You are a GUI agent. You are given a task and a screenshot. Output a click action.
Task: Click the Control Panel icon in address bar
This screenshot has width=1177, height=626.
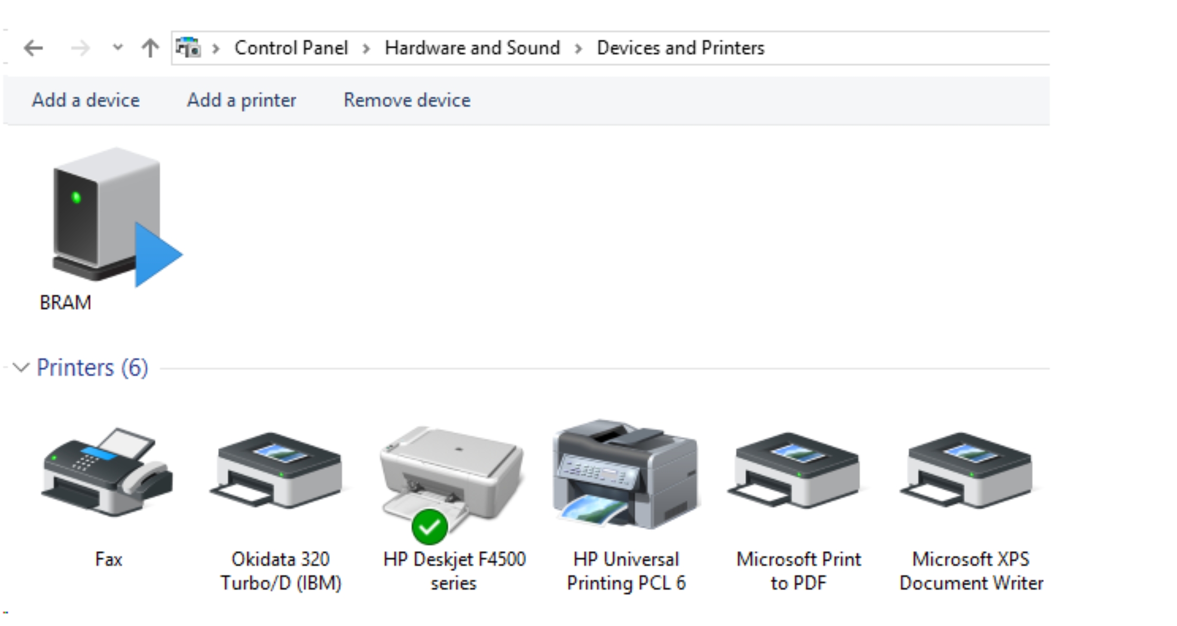tap(188, 48)
